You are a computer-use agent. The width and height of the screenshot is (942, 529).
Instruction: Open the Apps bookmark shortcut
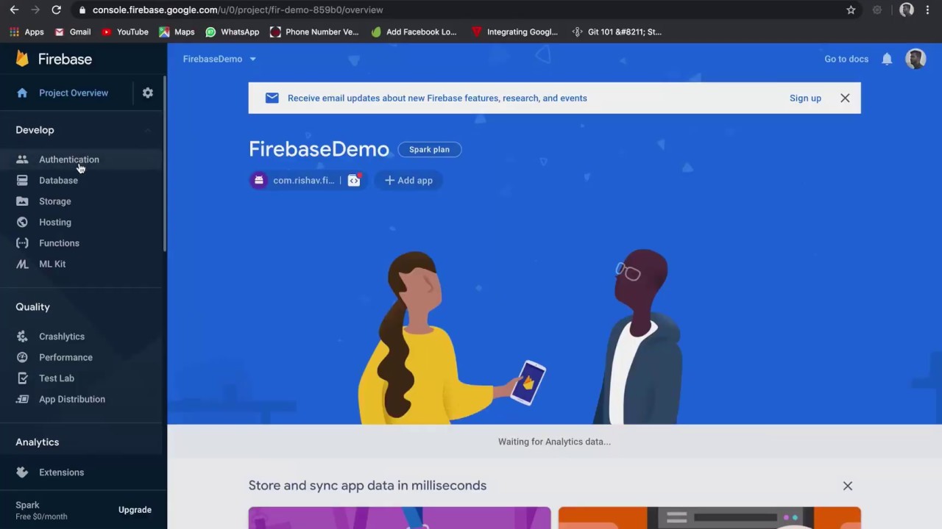[26, 32]
